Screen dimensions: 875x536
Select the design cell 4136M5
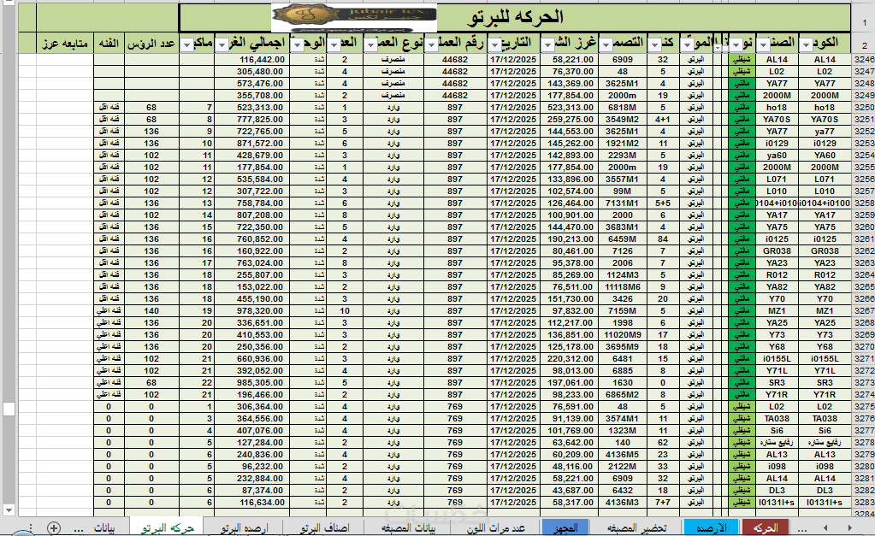[x=623, y=455]
